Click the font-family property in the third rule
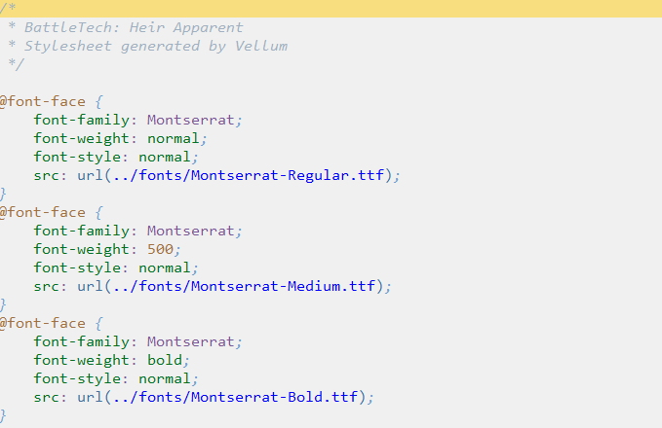Image resolution: width=662 pixels, height=428 pixels. click(85, 341)
